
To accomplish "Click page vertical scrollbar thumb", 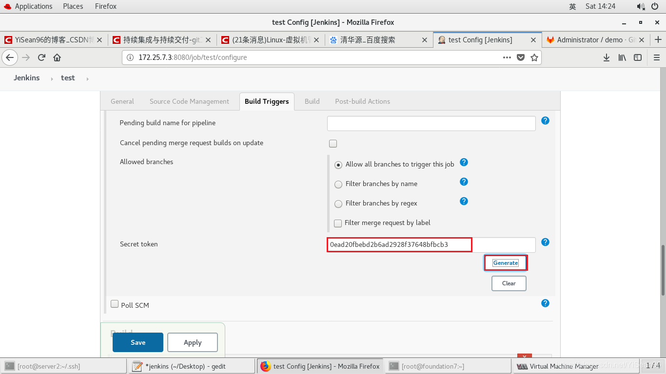I will (x=663, y=270).
